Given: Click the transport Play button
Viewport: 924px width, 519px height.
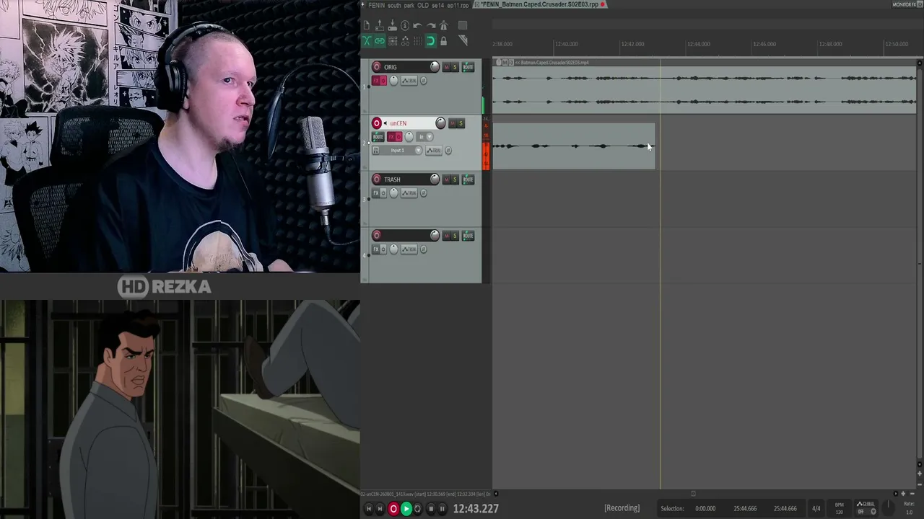Looking at the screenshot, I should [406, 509].
